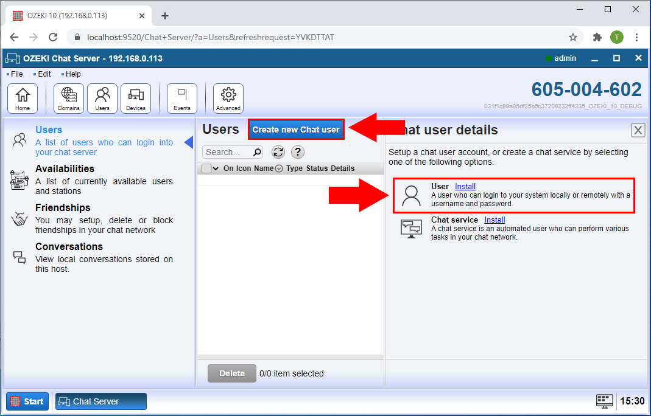Click Install link next to User
This screenshot has width=651, height=416.
point(465,186)
